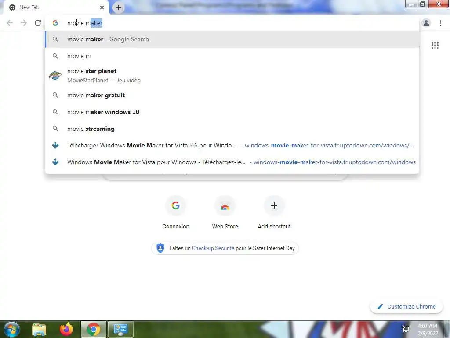Launch Firefox from the taskbar
The height and width of the screenshot is (338, 450).
click(x=66, y=329)
